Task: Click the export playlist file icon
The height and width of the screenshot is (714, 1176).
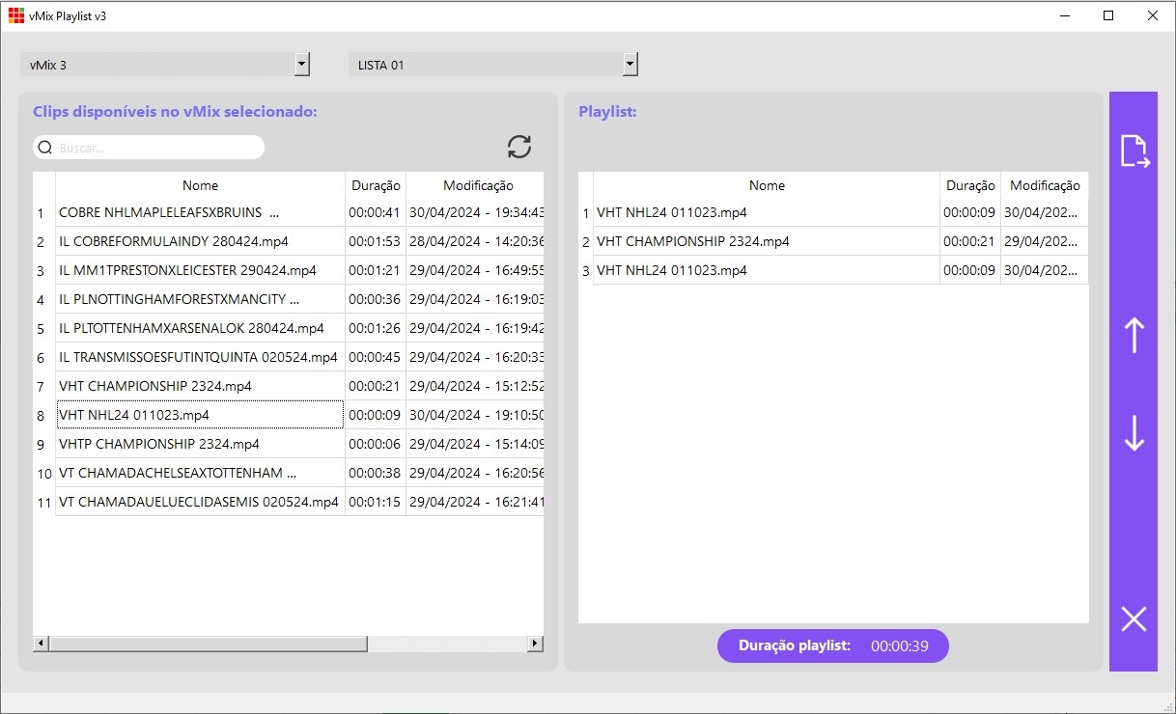Action: pyautogui.click(x=1134, y=152)
